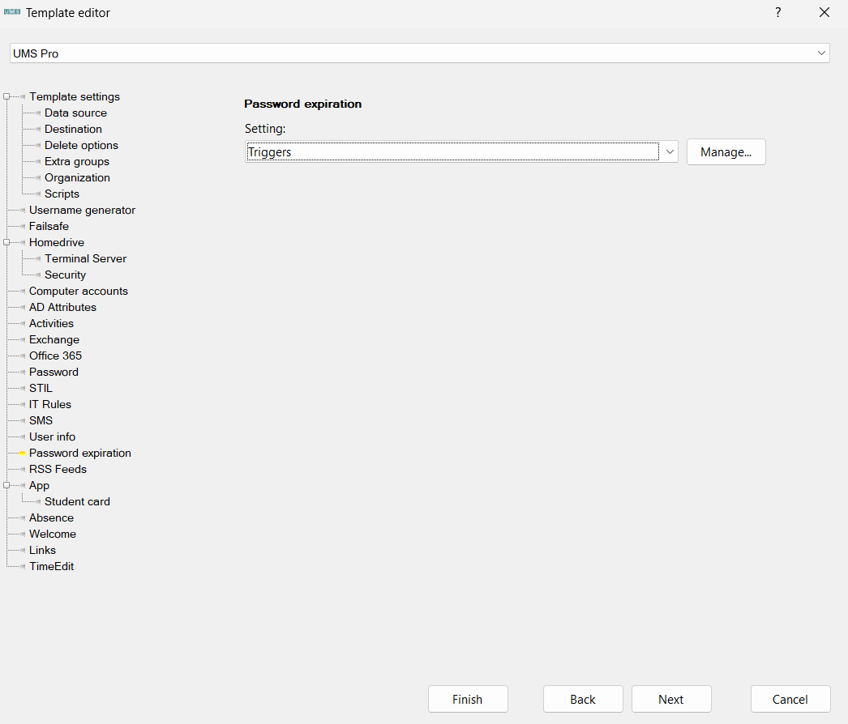Open the Setting dropdown showing Triggers
The image size is (848, 724).
point(670,152)
